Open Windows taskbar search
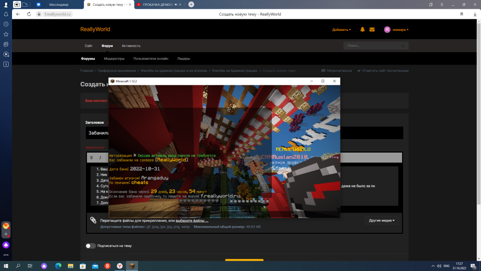This screenshot has width=481, height=271. point(18,266)
